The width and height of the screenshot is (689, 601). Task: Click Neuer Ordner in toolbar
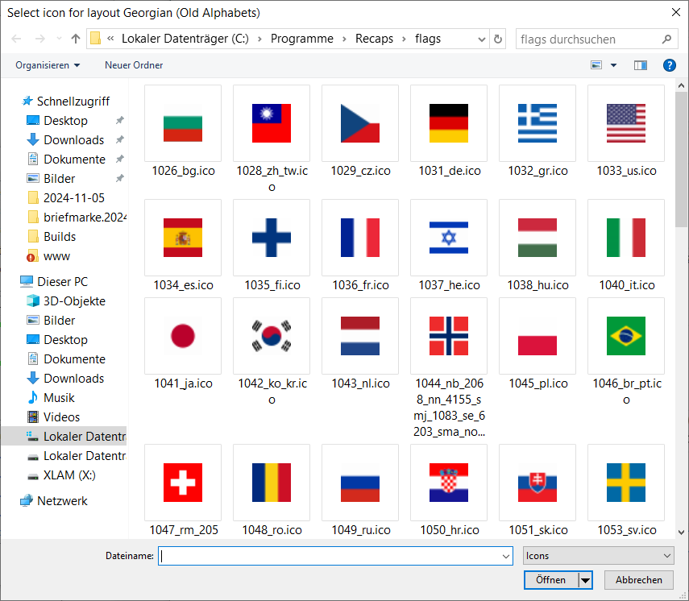(x=134, y=65)
